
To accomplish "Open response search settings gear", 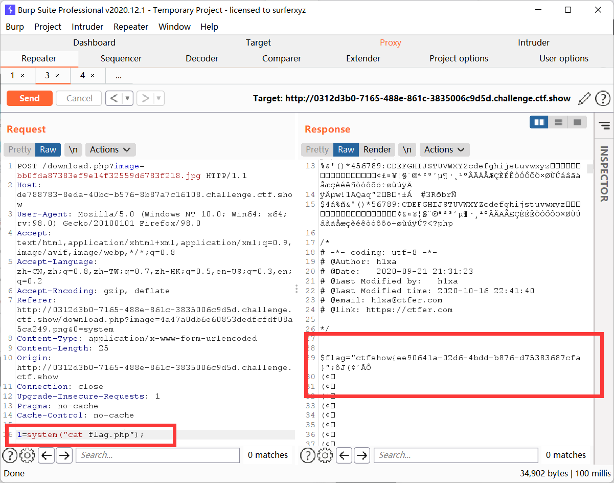I will [325, 455].
